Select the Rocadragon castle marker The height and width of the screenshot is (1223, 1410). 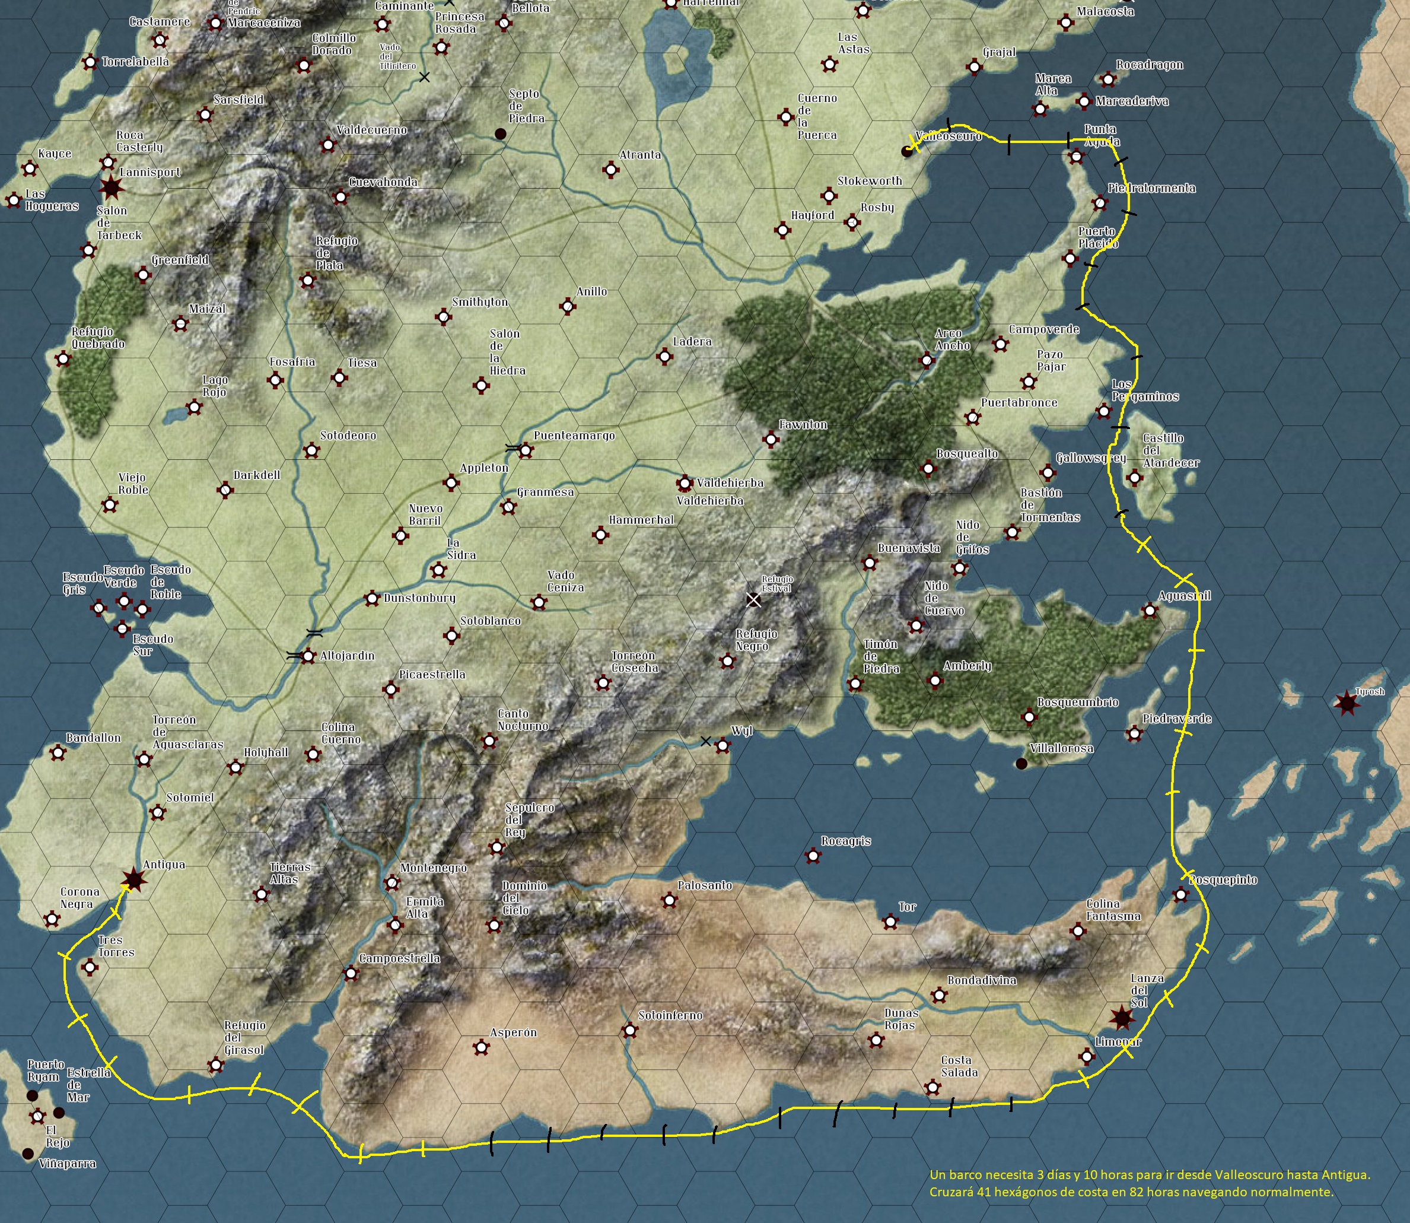[1108, 79]
